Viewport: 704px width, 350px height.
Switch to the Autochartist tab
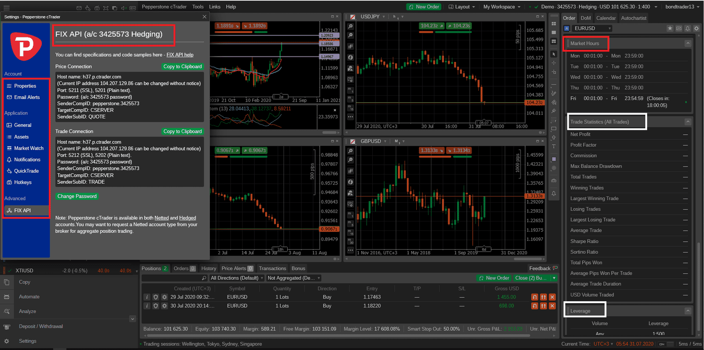(634, 18)
